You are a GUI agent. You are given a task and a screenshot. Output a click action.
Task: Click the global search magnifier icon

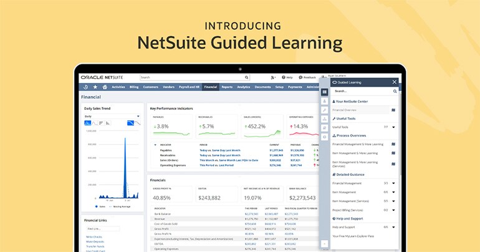[246, 77]
